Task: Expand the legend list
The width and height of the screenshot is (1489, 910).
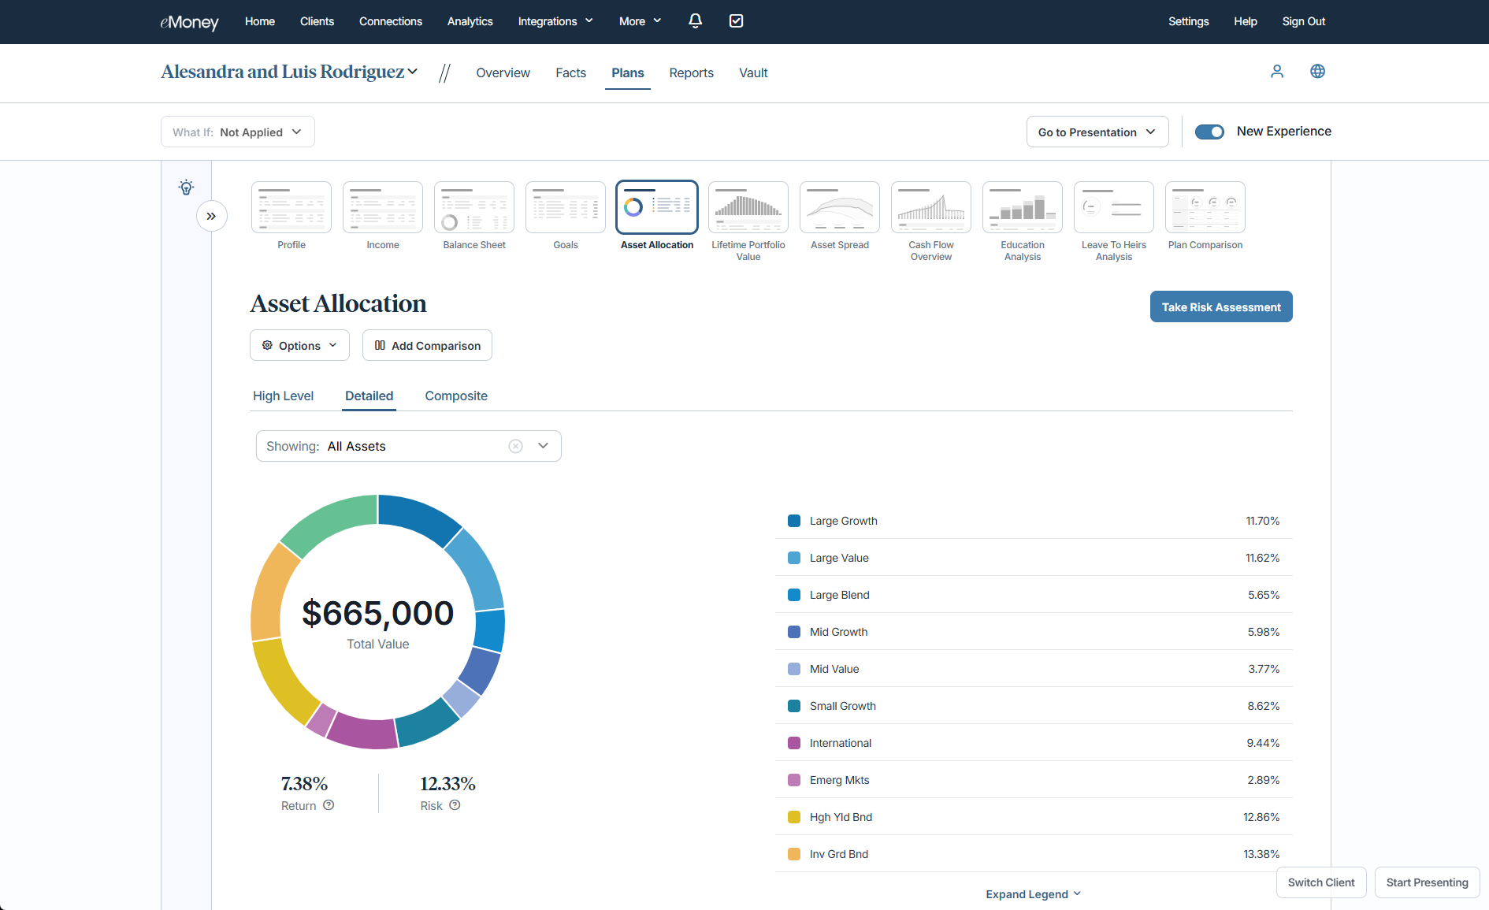Action: [x=1033, y=893]
